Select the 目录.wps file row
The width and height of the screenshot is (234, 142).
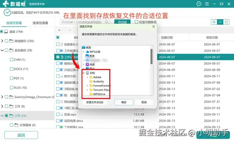click(x=144, y=114)
